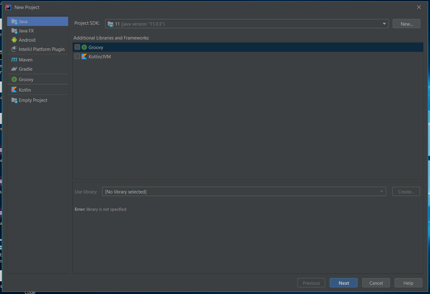Screen dimensions: 430x294
Task: Click the SDK folder icon in combo box
Action: (x=111, y=24)
